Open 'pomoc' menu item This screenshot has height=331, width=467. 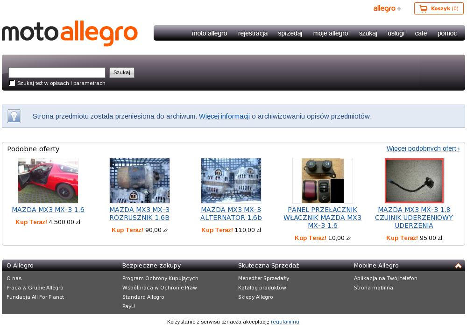[447, 33]
